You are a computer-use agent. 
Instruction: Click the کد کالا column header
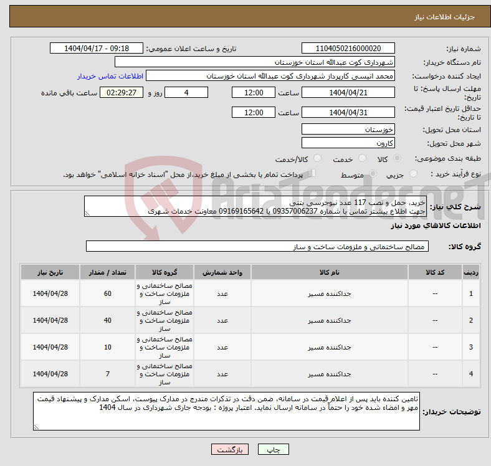pos(435,272)
